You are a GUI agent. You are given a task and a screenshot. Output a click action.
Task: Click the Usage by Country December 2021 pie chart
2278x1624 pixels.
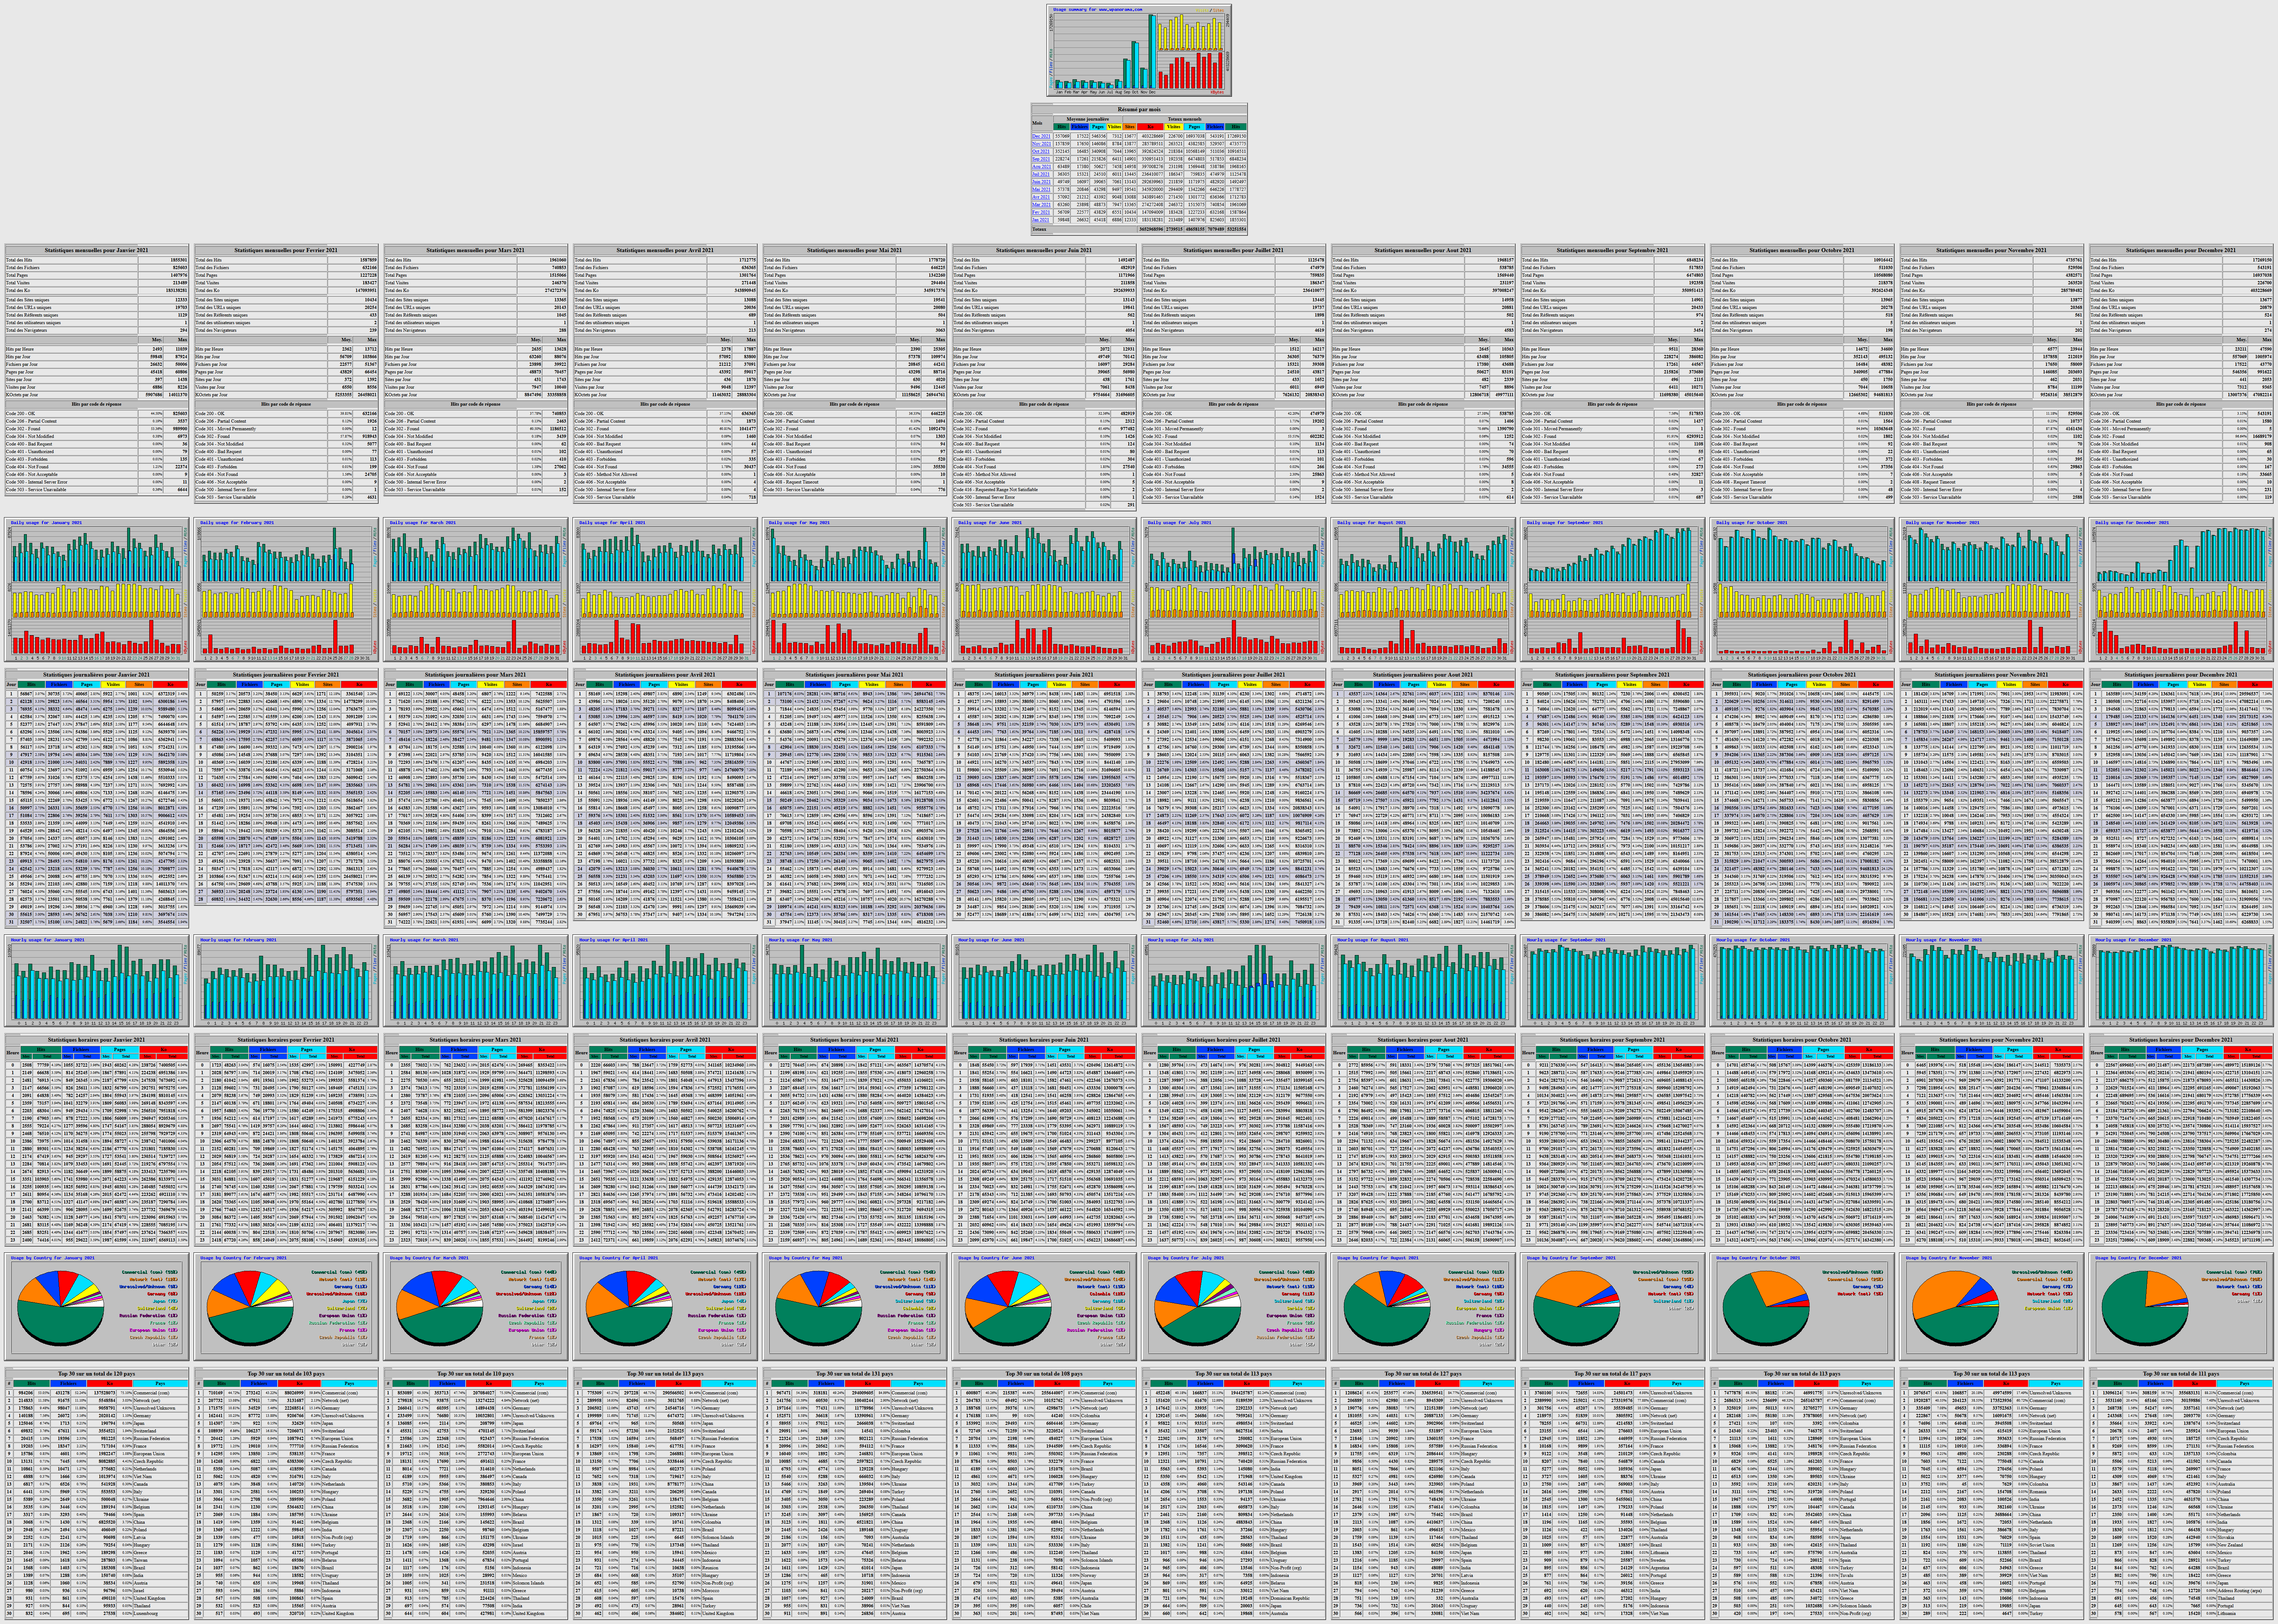pyautogui.click(x=2182, y=1307)
